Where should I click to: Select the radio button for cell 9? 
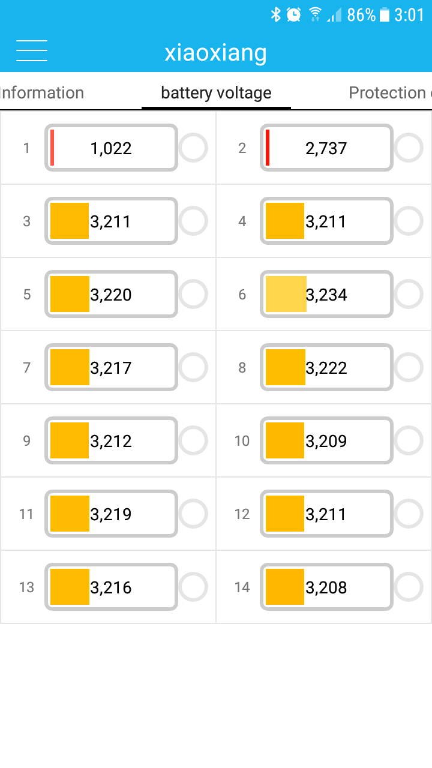coord(193,440)
